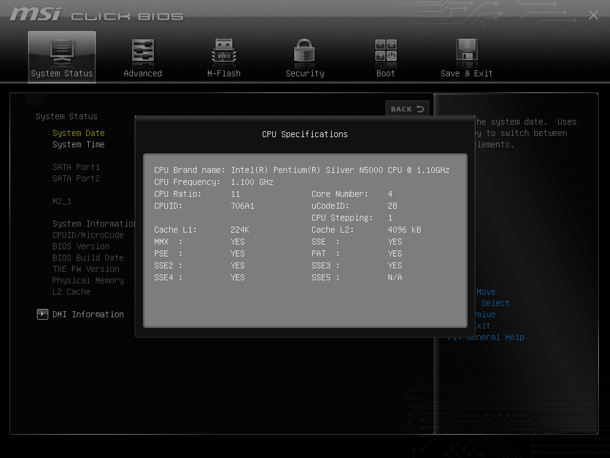Screen dimensions: 610x458
Task: Switch to the Save & Exit tab label
Action: [x=466, y=73]
